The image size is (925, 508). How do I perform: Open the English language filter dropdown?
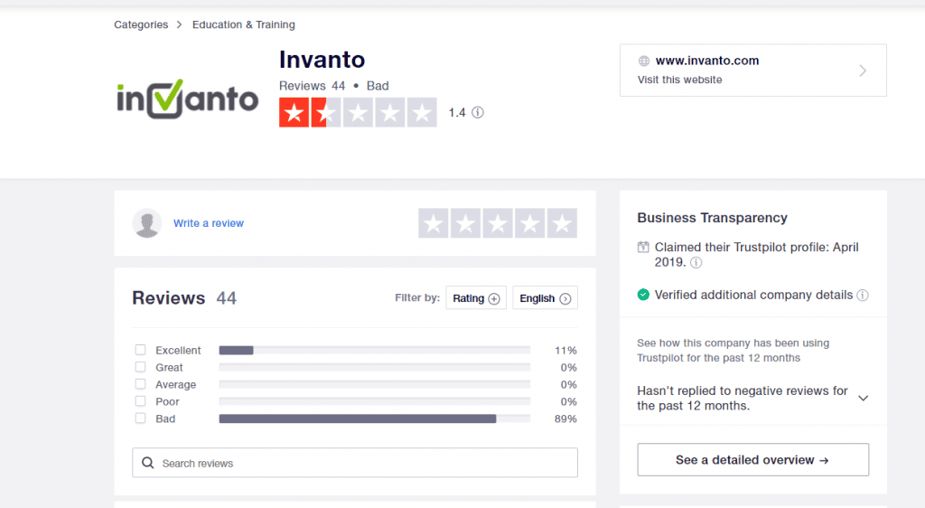(x=545, y=298)
